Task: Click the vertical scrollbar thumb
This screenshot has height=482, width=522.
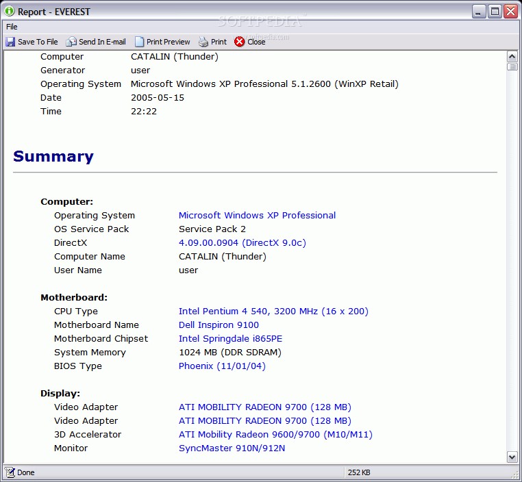Action: pyautogui.click(x=512, y=67)
